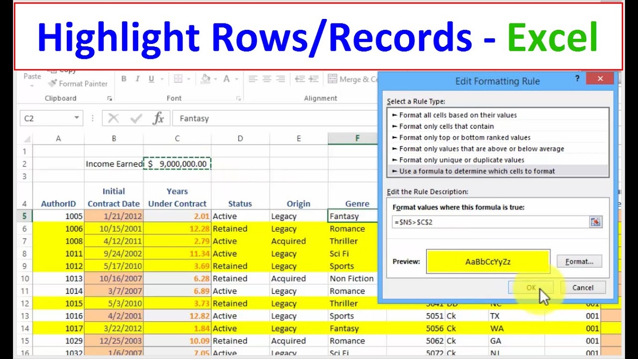Open the Fill Color dropdown arrow

click(215, 79)
